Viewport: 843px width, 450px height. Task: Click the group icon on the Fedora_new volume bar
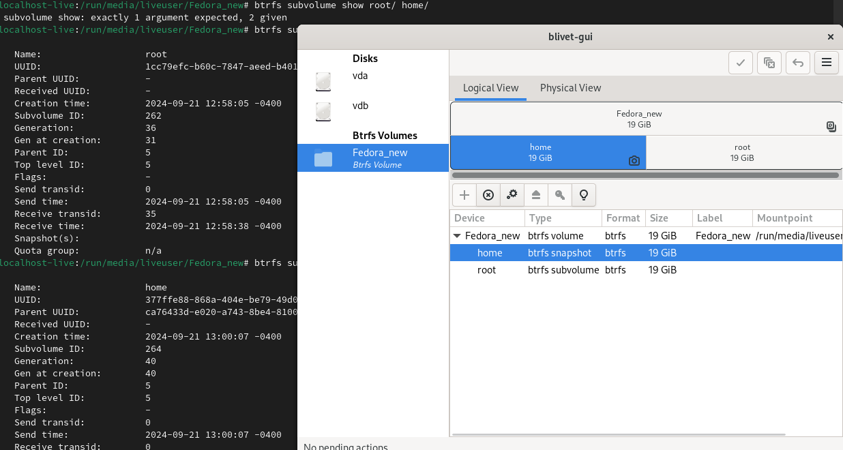tap(831, 126)
